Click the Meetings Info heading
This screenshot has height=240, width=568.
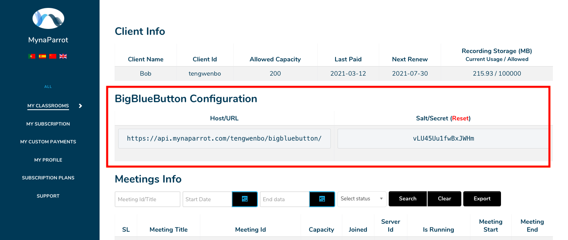pyautogui.click(x=148, y=179)
